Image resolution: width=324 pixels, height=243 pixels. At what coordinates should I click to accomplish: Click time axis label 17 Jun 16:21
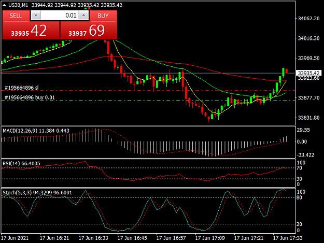tap(54, 238)
